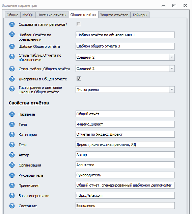Open help icon beside Создавать папки регионов
The image size is (192, 214).
(x=12, y=24)
